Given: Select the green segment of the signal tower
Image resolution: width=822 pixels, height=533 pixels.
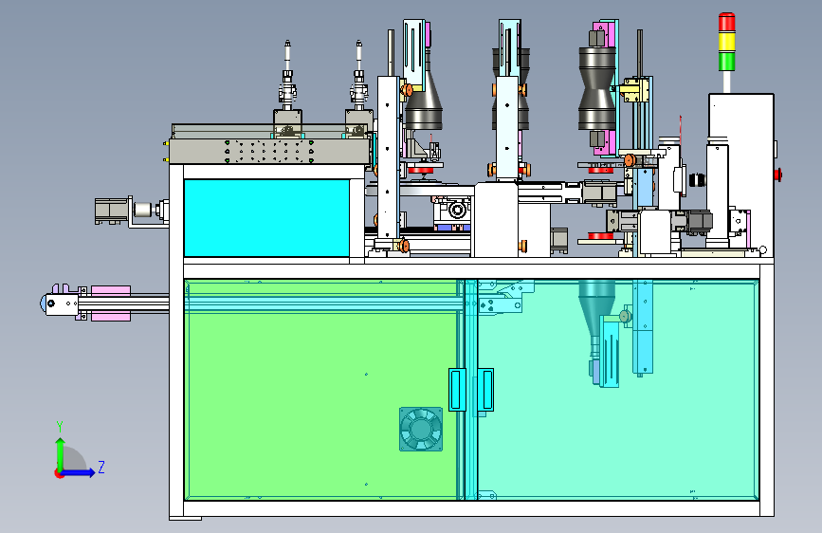Looking at the screenshot, I should (726, 61).
